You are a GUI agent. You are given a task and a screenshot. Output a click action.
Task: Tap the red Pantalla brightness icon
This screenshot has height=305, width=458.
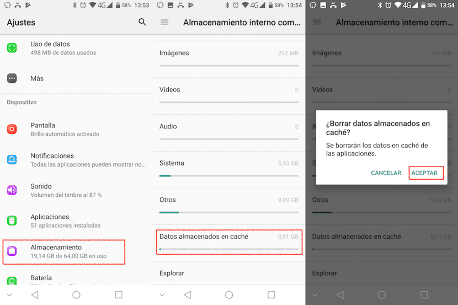point(12,129)
